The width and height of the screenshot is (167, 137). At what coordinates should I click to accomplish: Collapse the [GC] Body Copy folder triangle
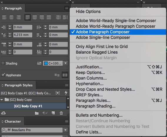2,100
